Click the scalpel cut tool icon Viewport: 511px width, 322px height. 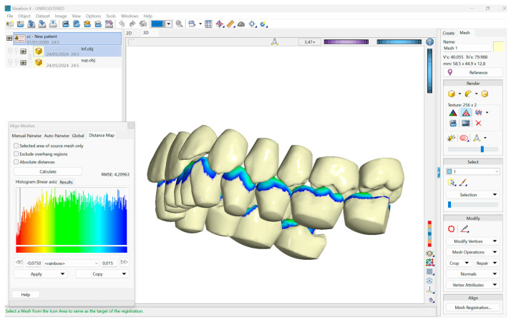point(464,229)
